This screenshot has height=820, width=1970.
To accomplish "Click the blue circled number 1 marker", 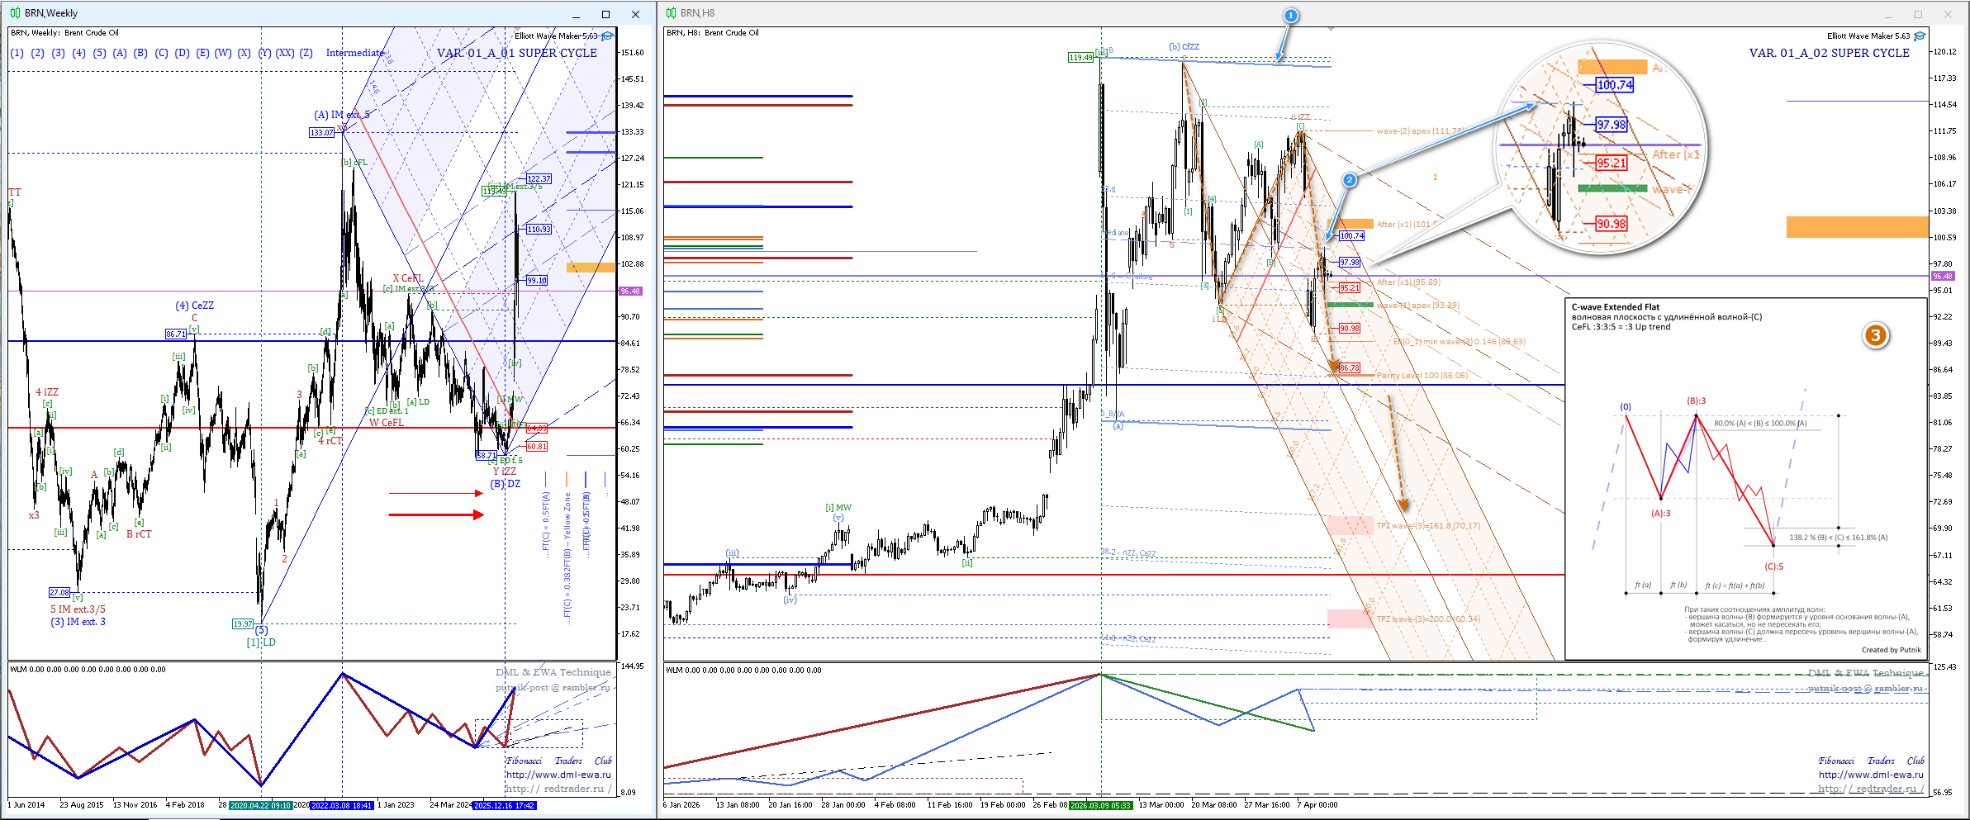I will pyautogui.click(x=1290, y=16).
